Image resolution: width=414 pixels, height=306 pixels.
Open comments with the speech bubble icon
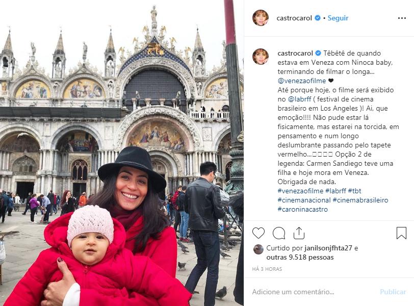click(279, 233)
